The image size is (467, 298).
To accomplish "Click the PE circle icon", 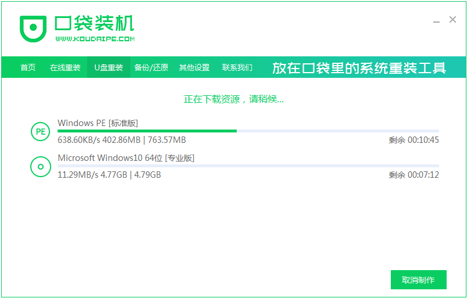I will point(40,131).
